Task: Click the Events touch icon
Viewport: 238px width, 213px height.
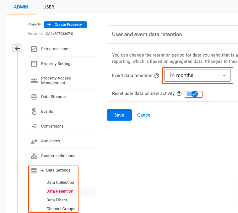Action: coord(34,112)
